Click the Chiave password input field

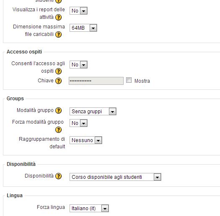pos(96,81)
